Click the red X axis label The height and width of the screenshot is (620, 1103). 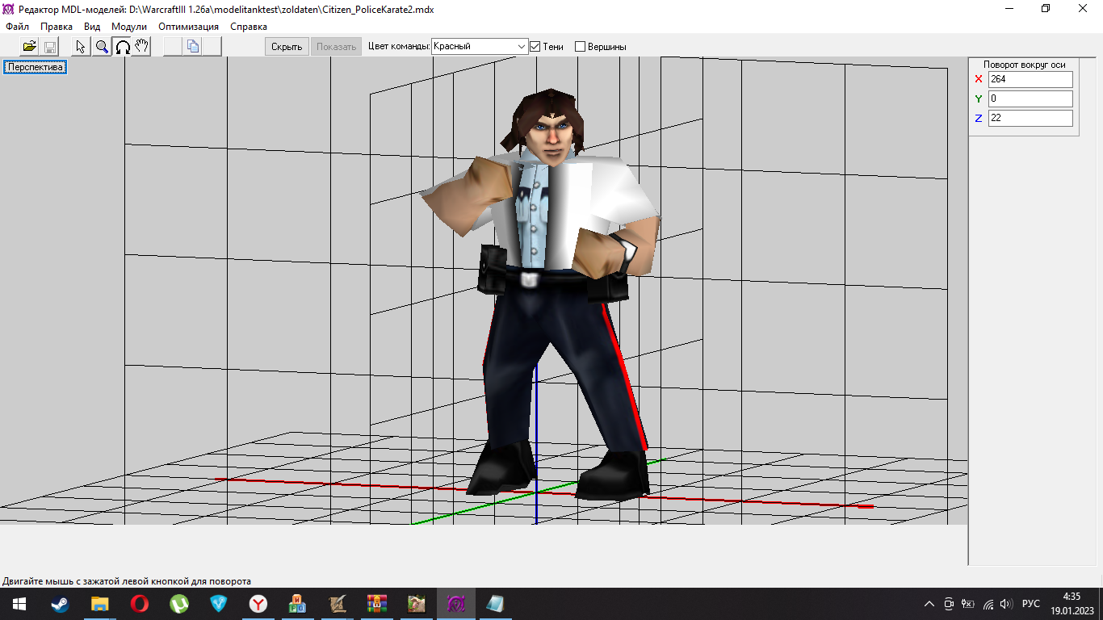pos(979,79)
